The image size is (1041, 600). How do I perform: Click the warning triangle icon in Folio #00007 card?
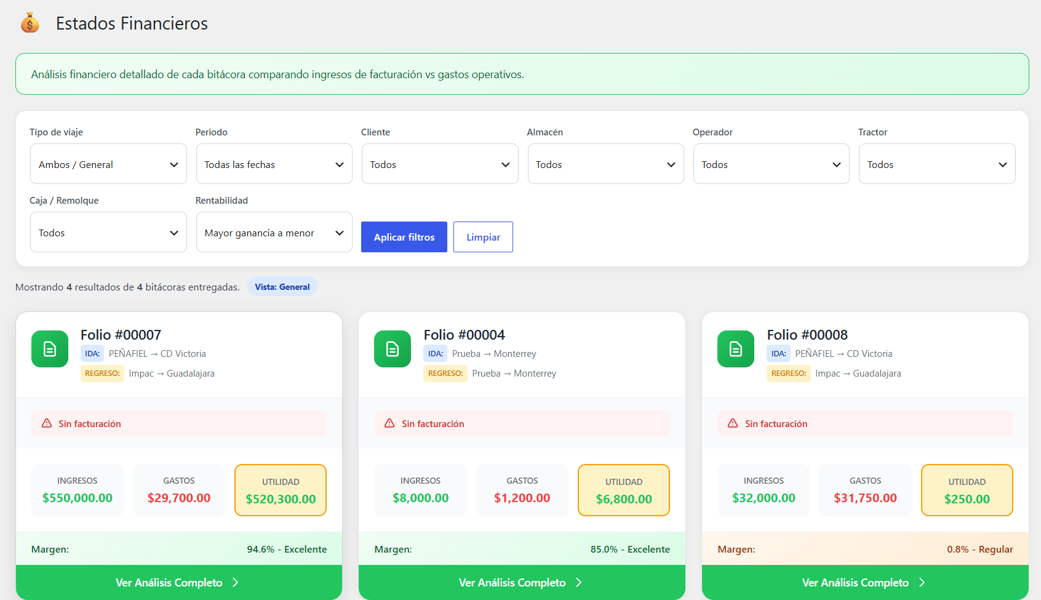(x=47, y=423)
